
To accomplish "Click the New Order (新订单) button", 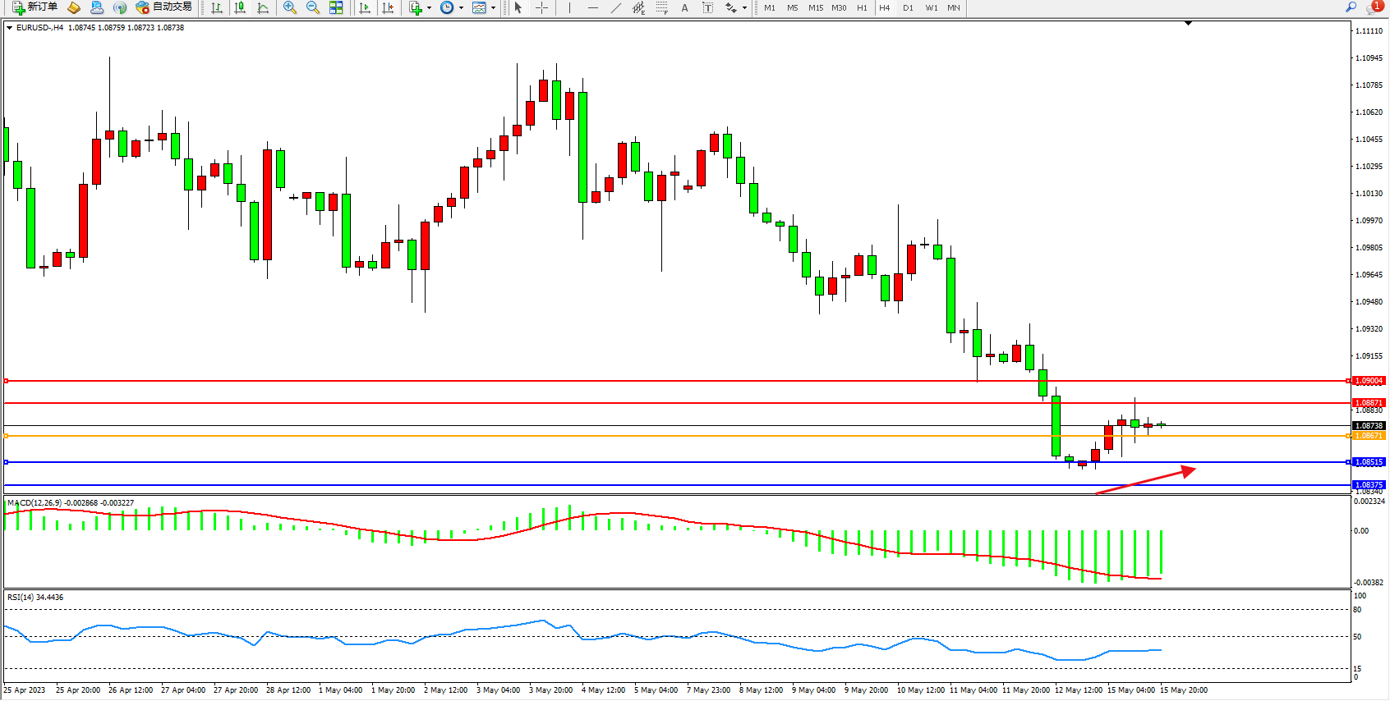I will (x=35, y=7).
